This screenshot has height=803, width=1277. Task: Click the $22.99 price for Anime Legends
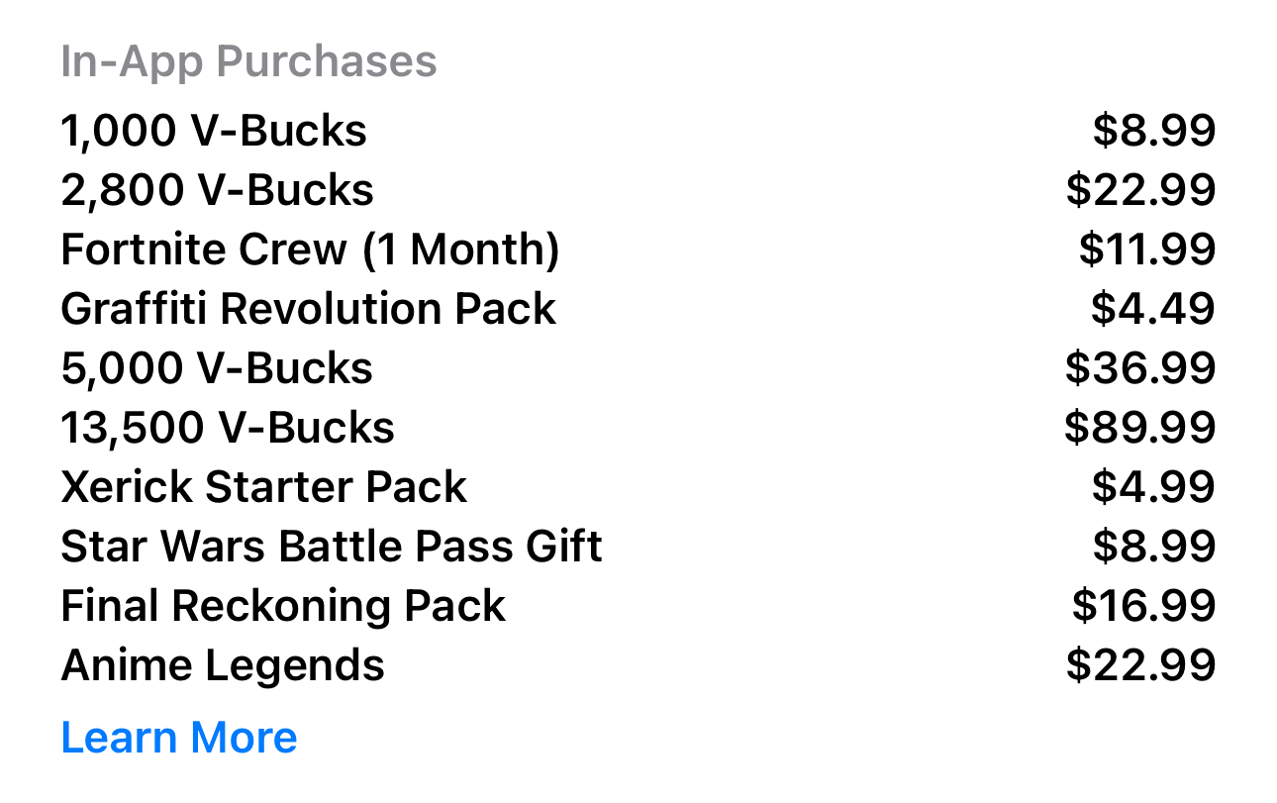pos(1140,665)
